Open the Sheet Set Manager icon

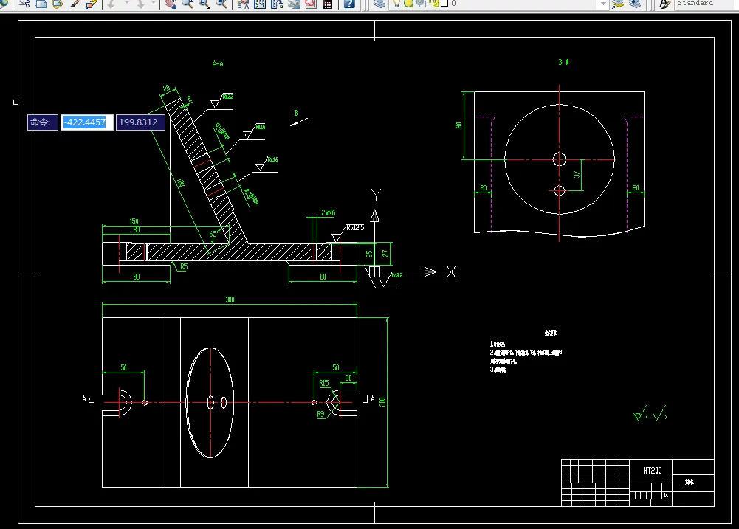click(294, 4)
